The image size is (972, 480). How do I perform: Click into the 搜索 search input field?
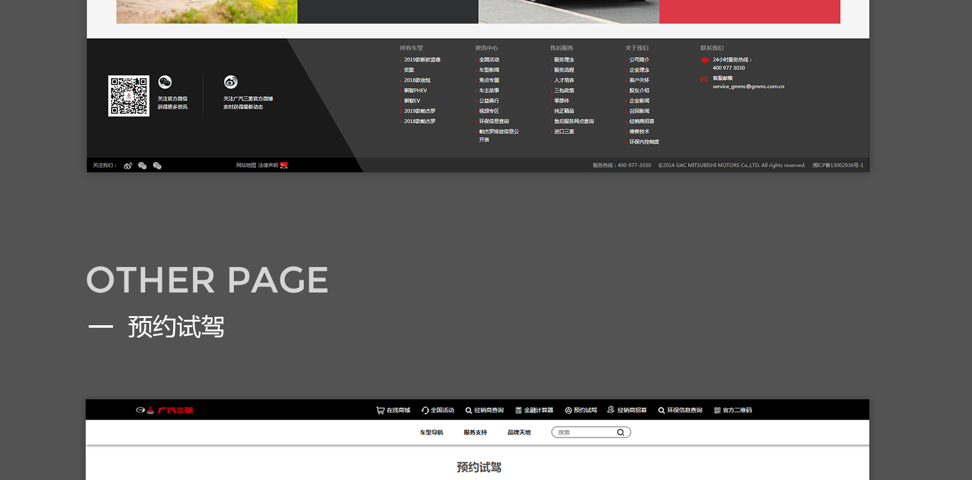pyautogui.click(x=584, y=433)
